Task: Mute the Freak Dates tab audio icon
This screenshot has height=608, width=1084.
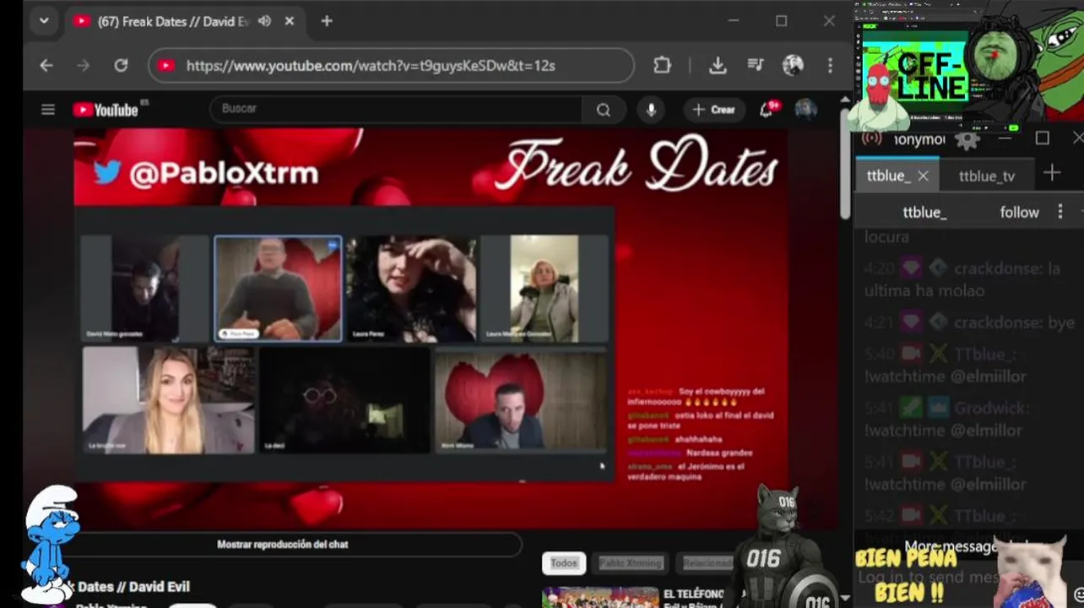Action: coord(264,21)
